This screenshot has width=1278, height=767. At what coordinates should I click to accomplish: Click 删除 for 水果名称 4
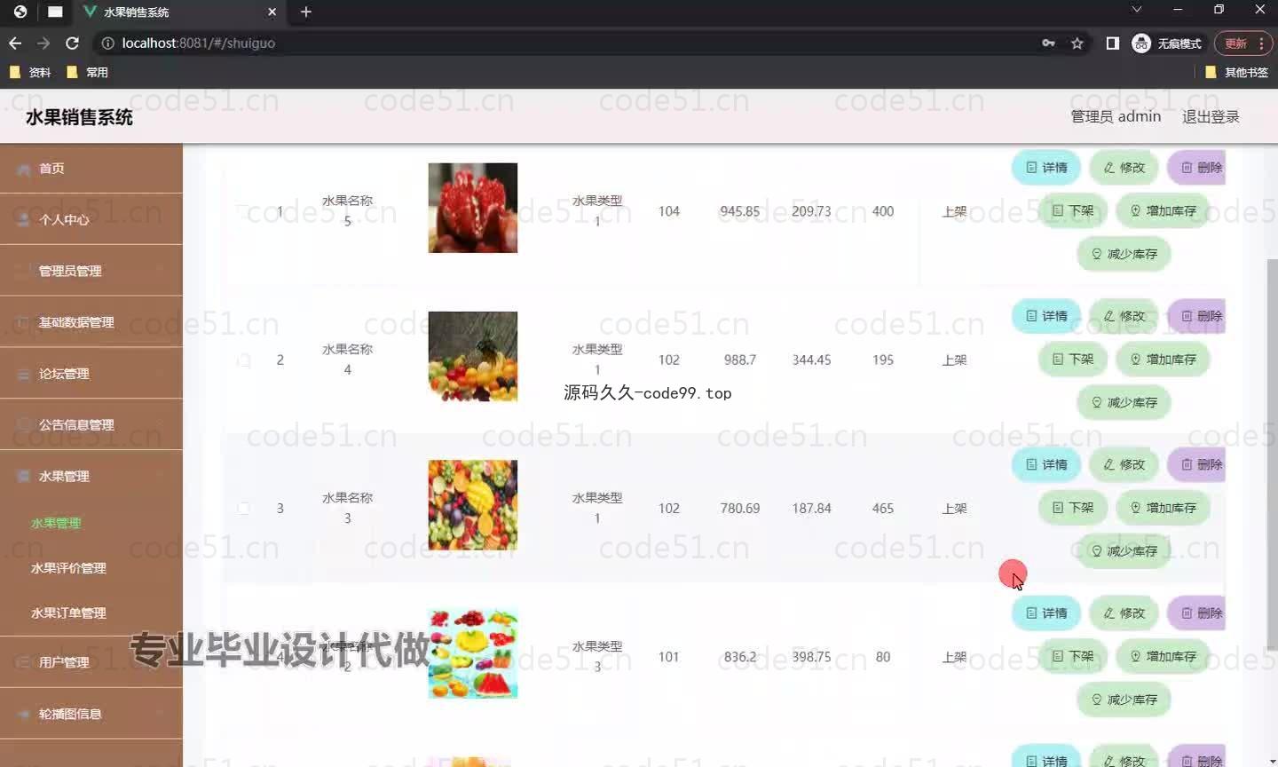tap(1196, 316)
